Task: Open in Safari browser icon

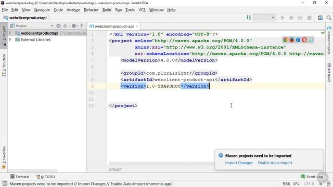Action: coord(298,40)
